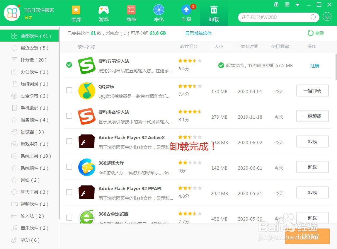The width and height of the screenshot is (337, 249).
Task: Click the 360软件管家 logo icon
Action: (12, 13)
